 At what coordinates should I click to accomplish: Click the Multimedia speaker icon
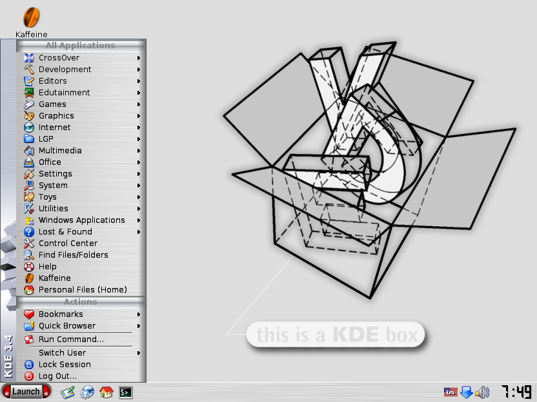(x=29, y=151)
